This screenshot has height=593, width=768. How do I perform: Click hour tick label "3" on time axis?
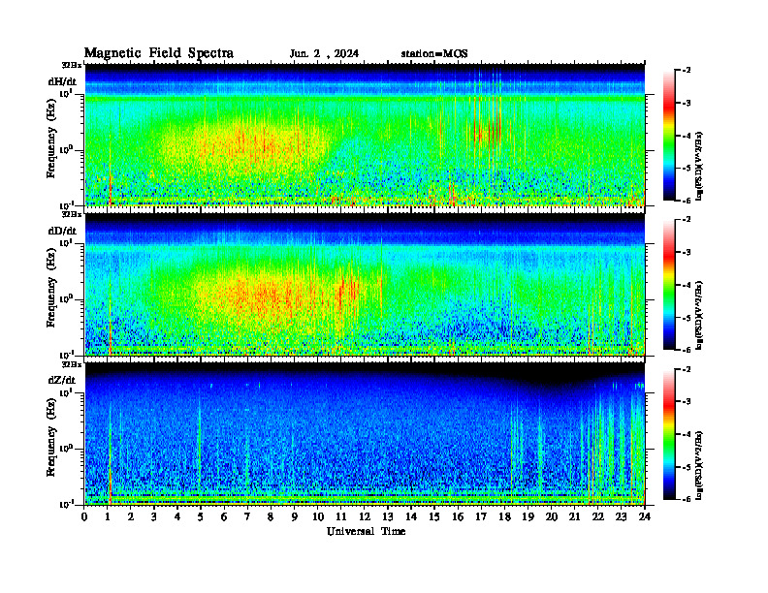[x=154, y=517]
